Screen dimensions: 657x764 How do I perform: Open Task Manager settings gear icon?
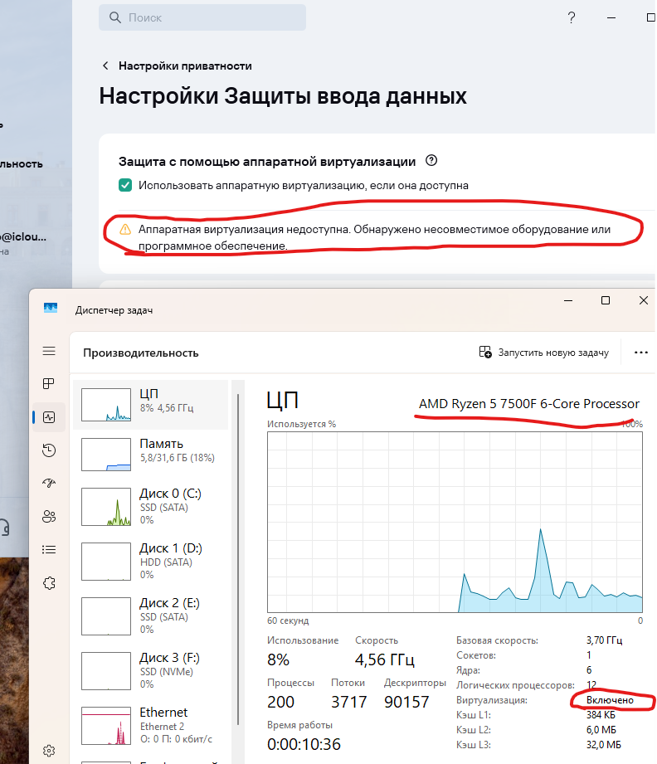49,751
